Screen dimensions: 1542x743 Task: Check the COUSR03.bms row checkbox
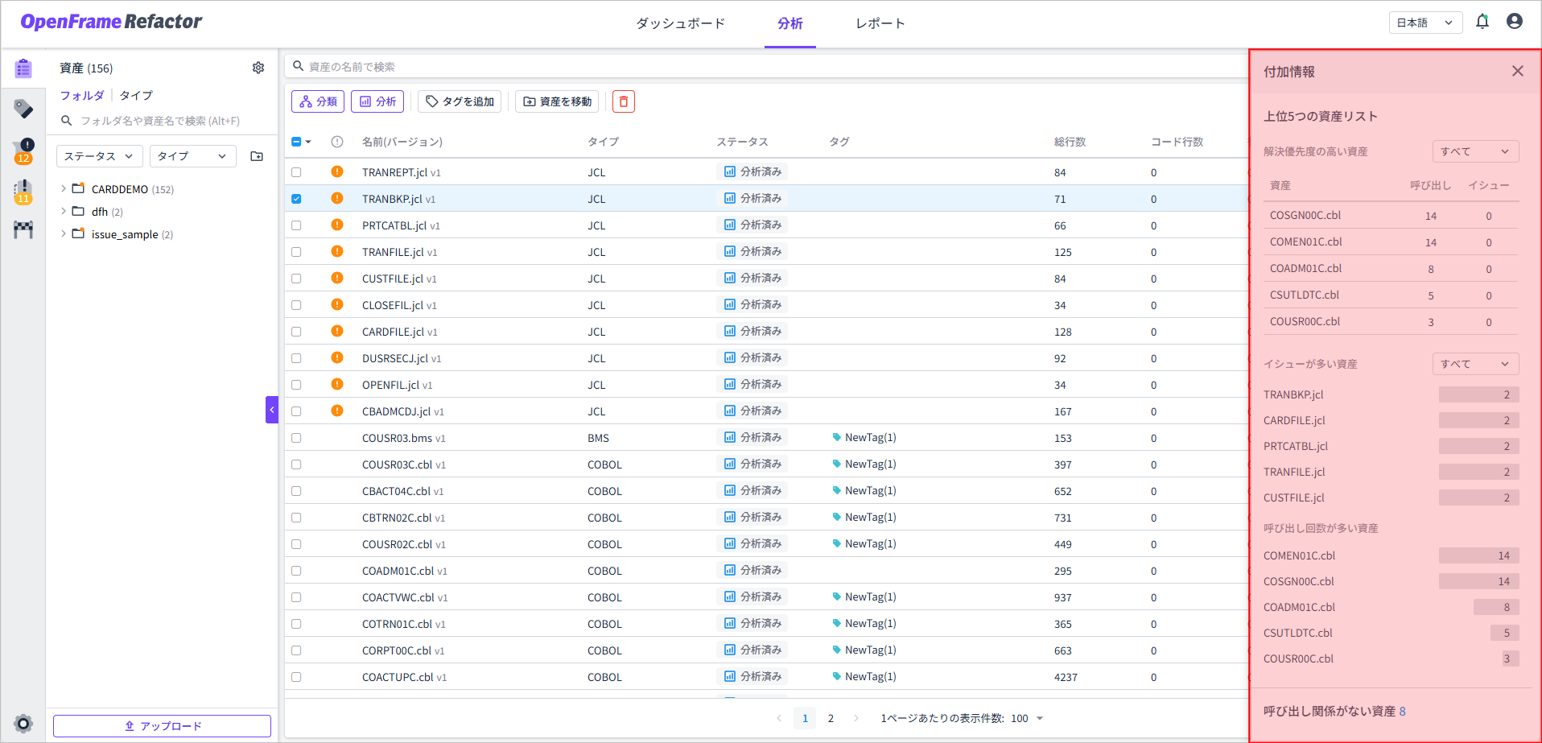296,438
